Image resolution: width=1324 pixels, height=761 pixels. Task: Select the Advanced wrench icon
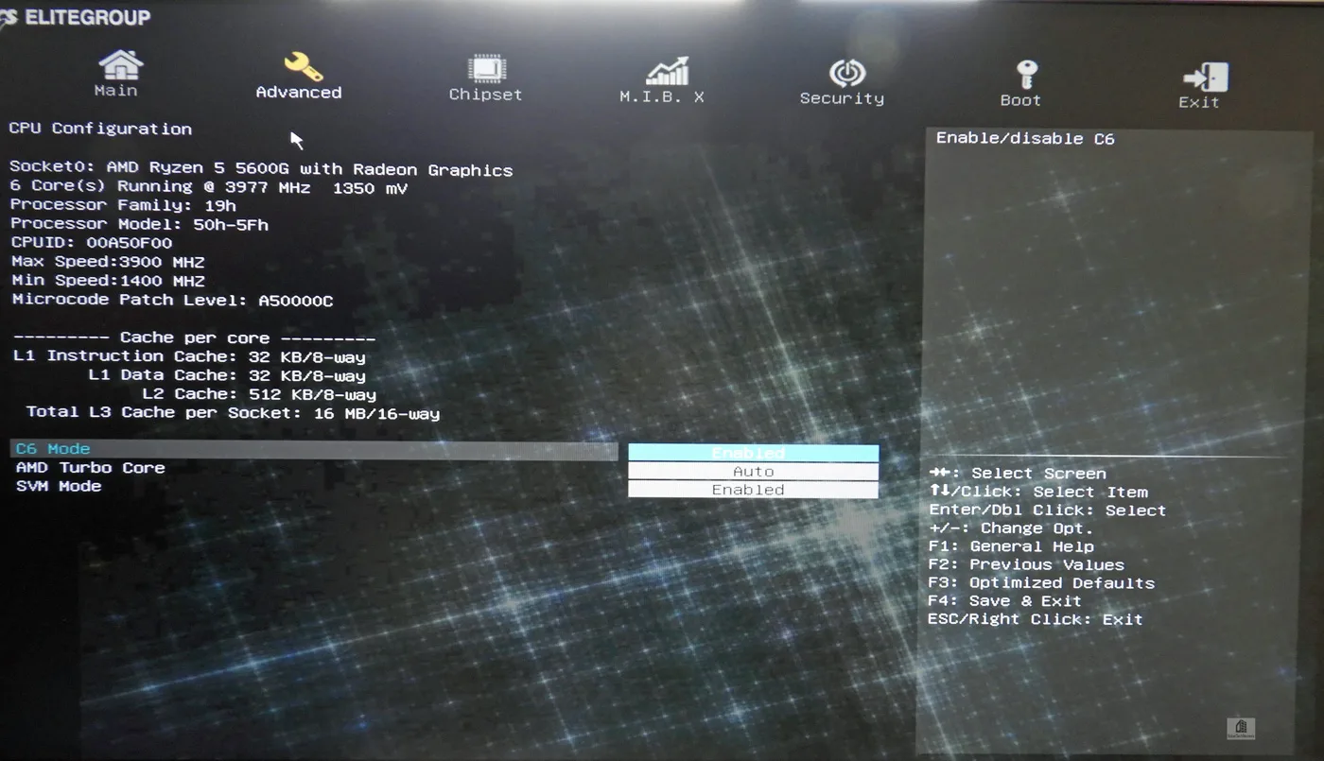click(303, 66)
